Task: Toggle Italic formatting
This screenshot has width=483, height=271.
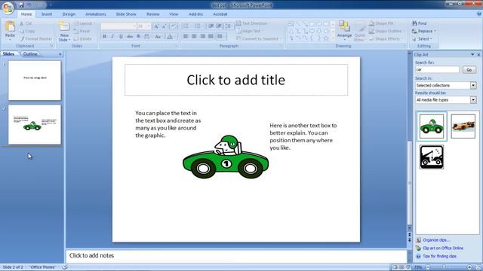Action: coord(112,36)
